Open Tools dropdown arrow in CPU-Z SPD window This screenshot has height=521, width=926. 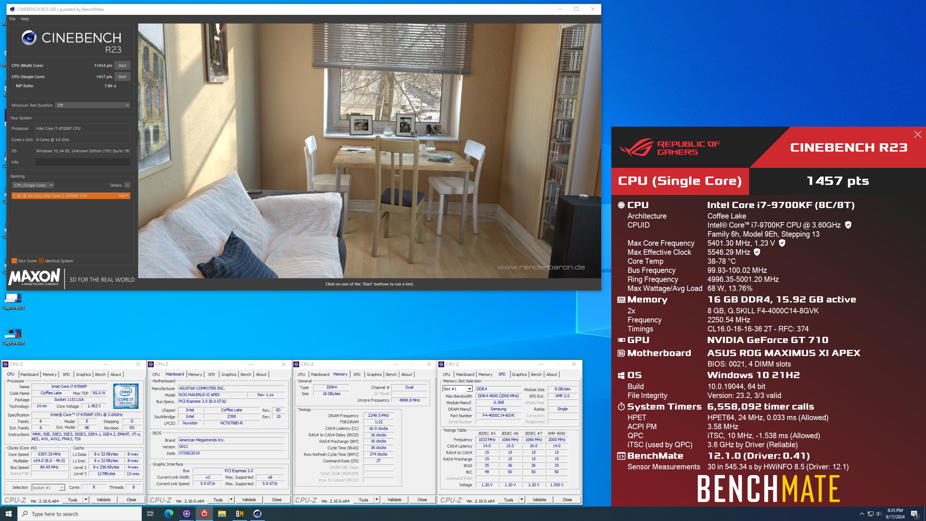click(x=522, y=500)
